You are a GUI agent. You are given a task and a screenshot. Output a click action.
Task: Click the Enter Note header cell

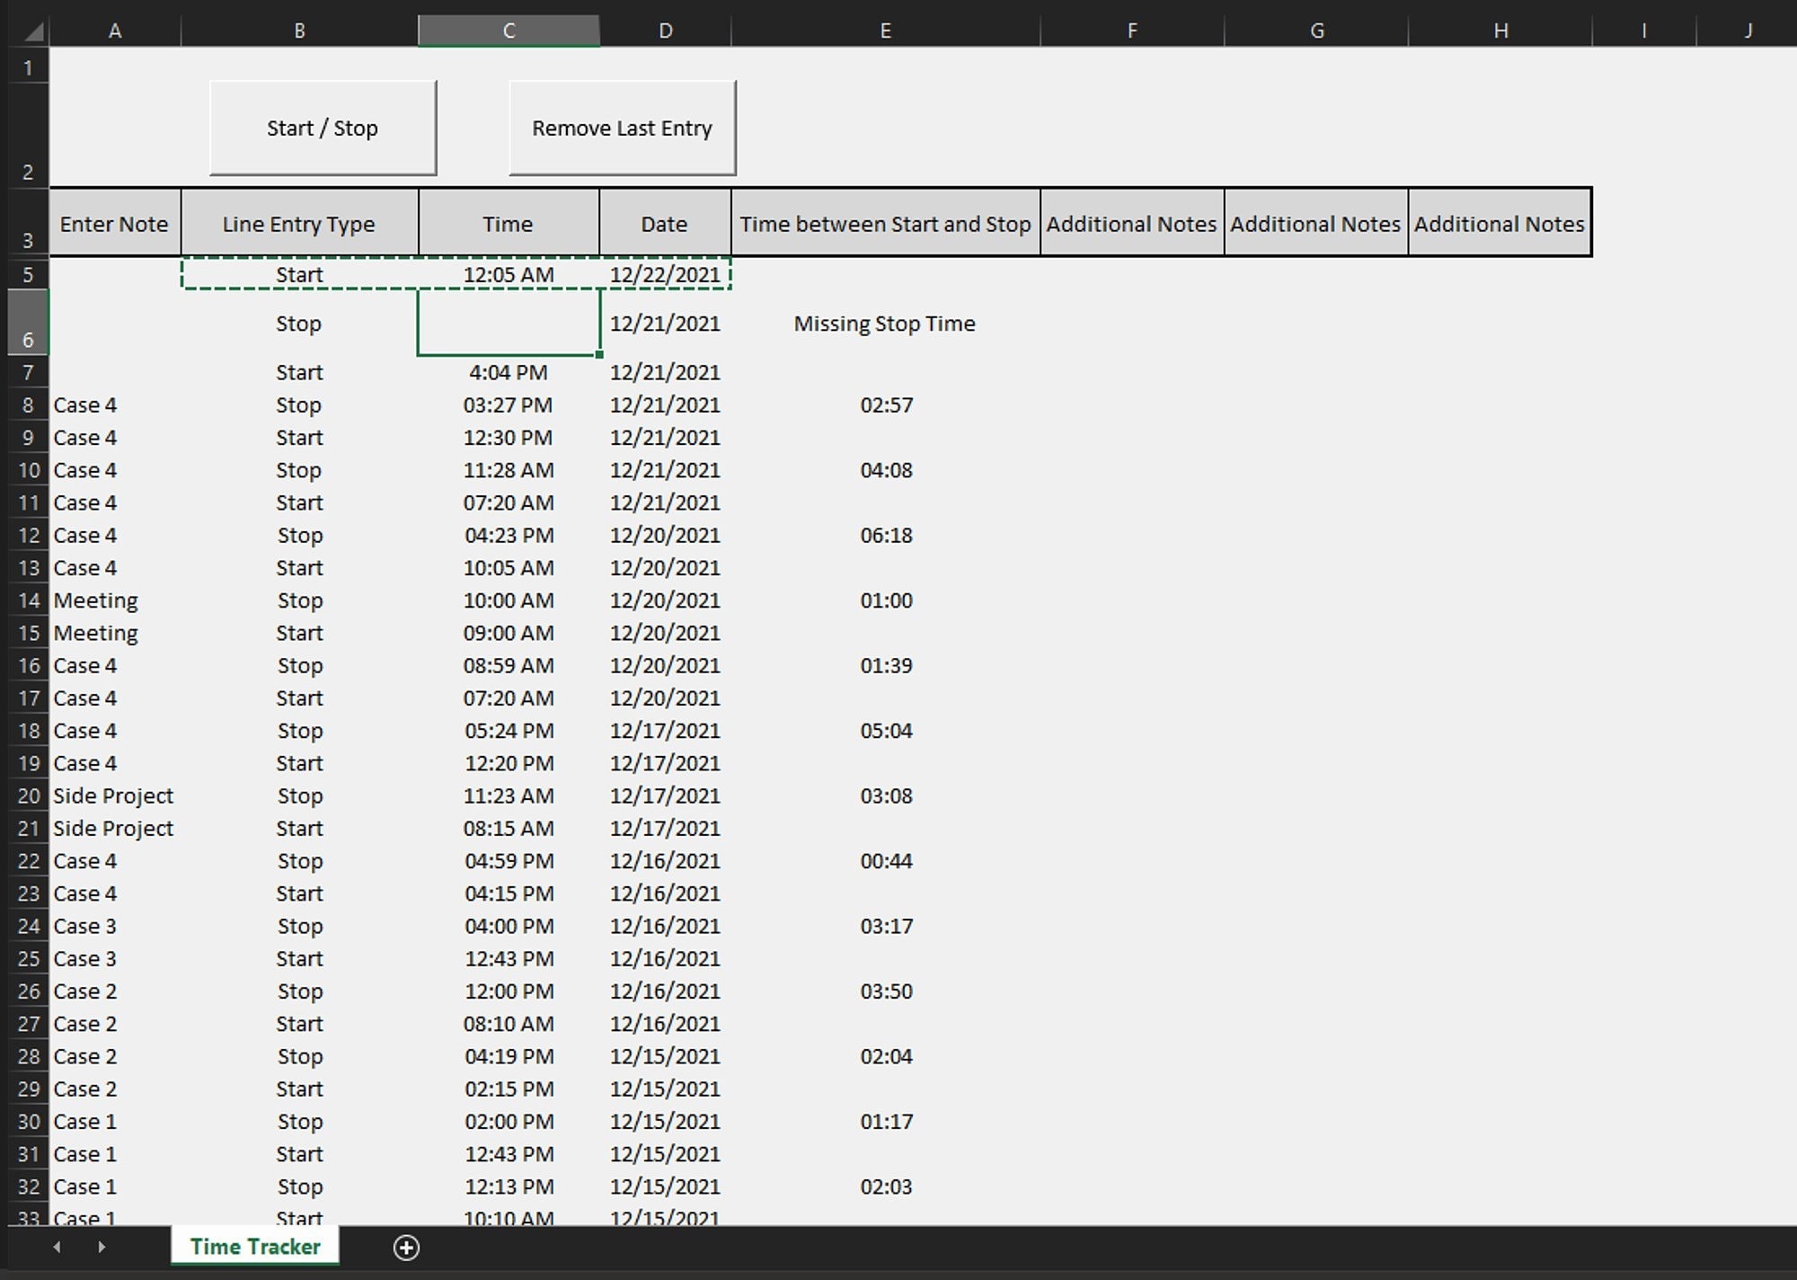point(115,223)
